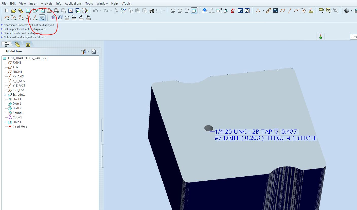The height and width of the screenshot is (210, 357).
Task: Click the Datum Plane creation tool
Action: (x=283, y=11)
